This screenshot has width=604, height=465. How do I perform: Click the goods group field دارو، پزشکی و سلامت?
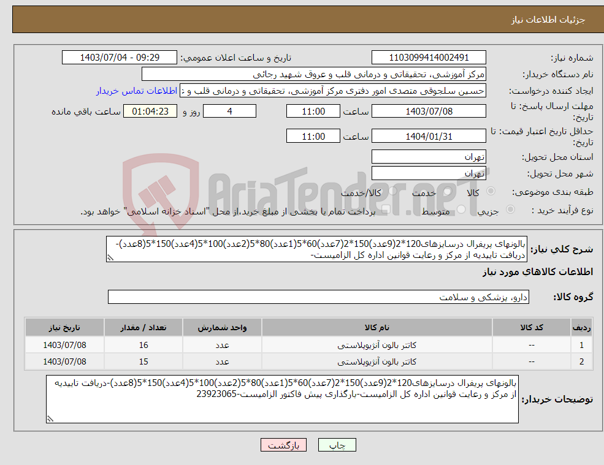319,297
